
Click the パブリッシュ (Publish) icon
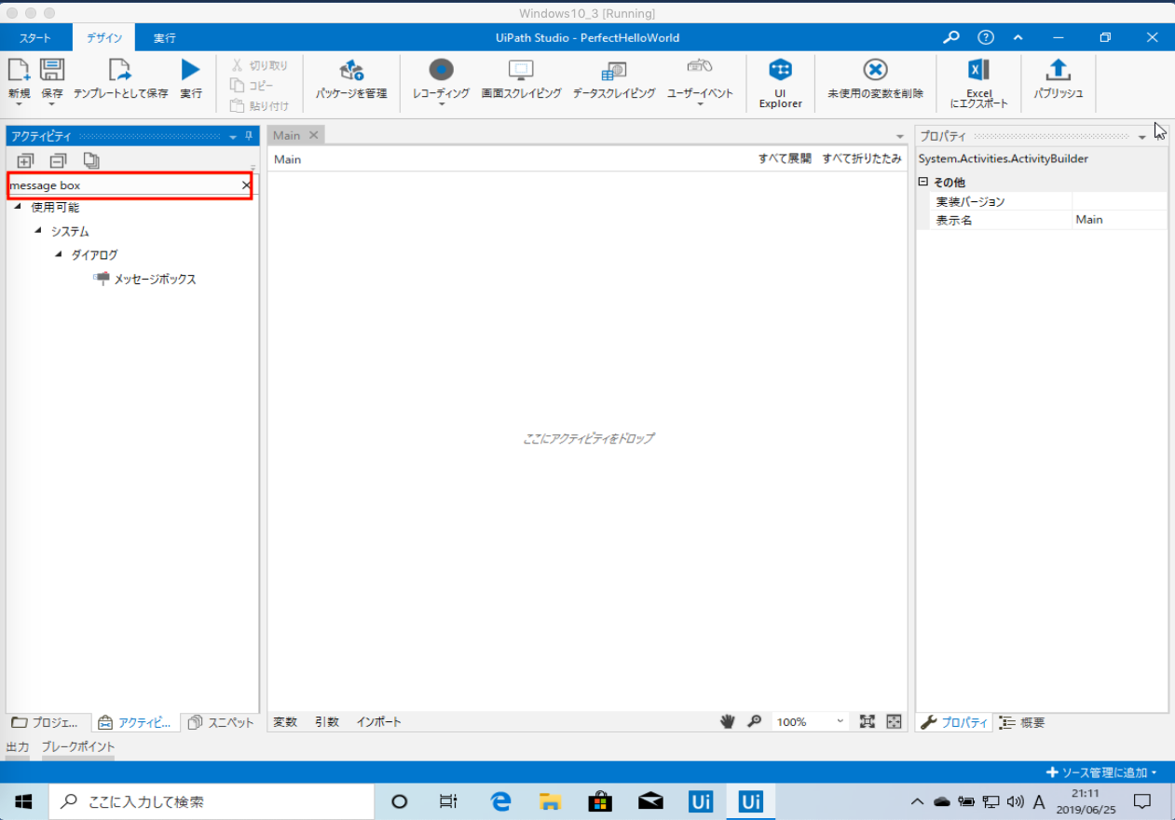click(x=1058, y=70)
